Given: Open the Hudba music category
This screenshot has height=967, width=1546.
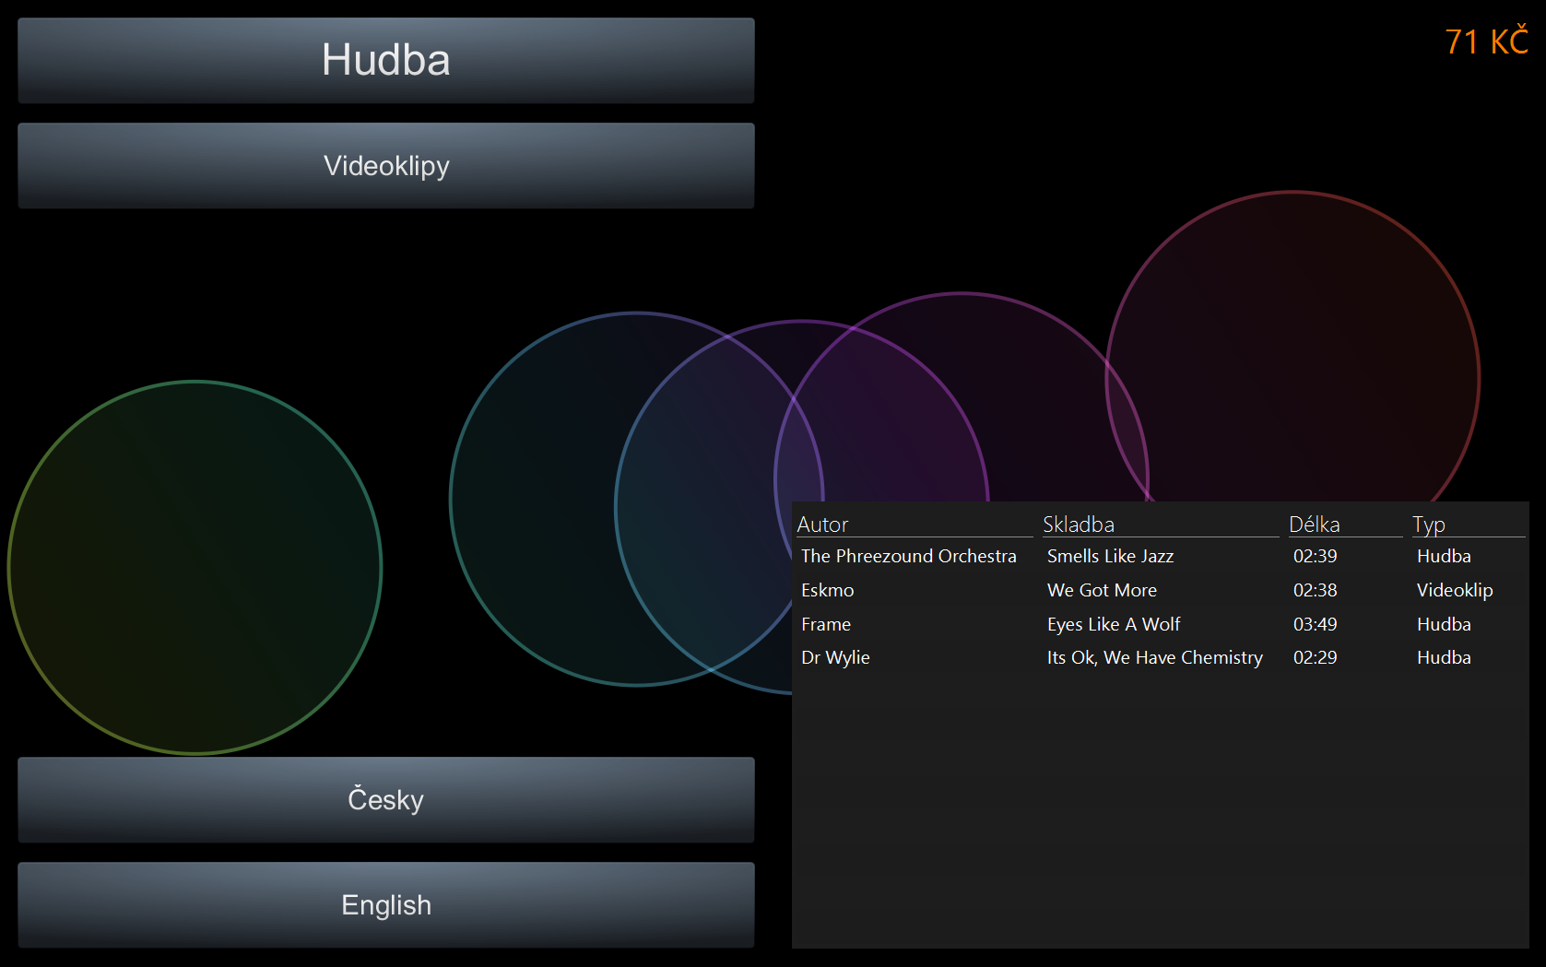Looking at the screenshot, I should click(385, 61).
